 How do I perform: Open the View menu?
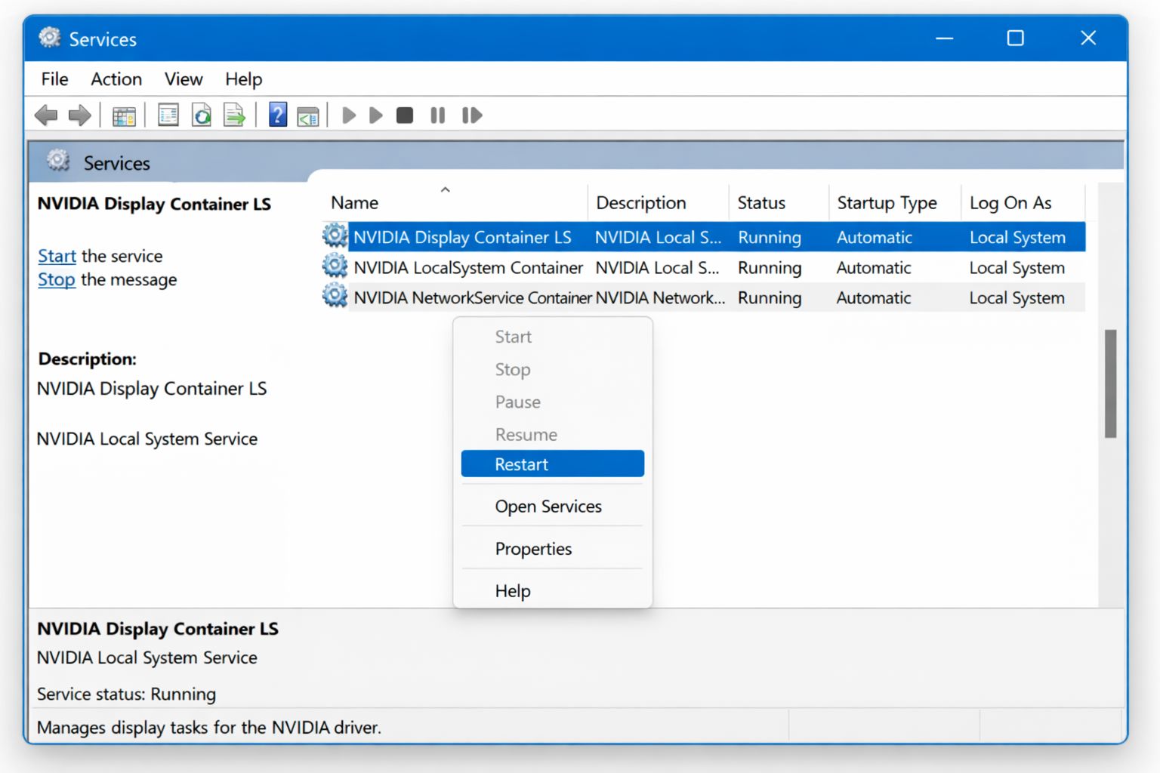(x=183, y=79)
